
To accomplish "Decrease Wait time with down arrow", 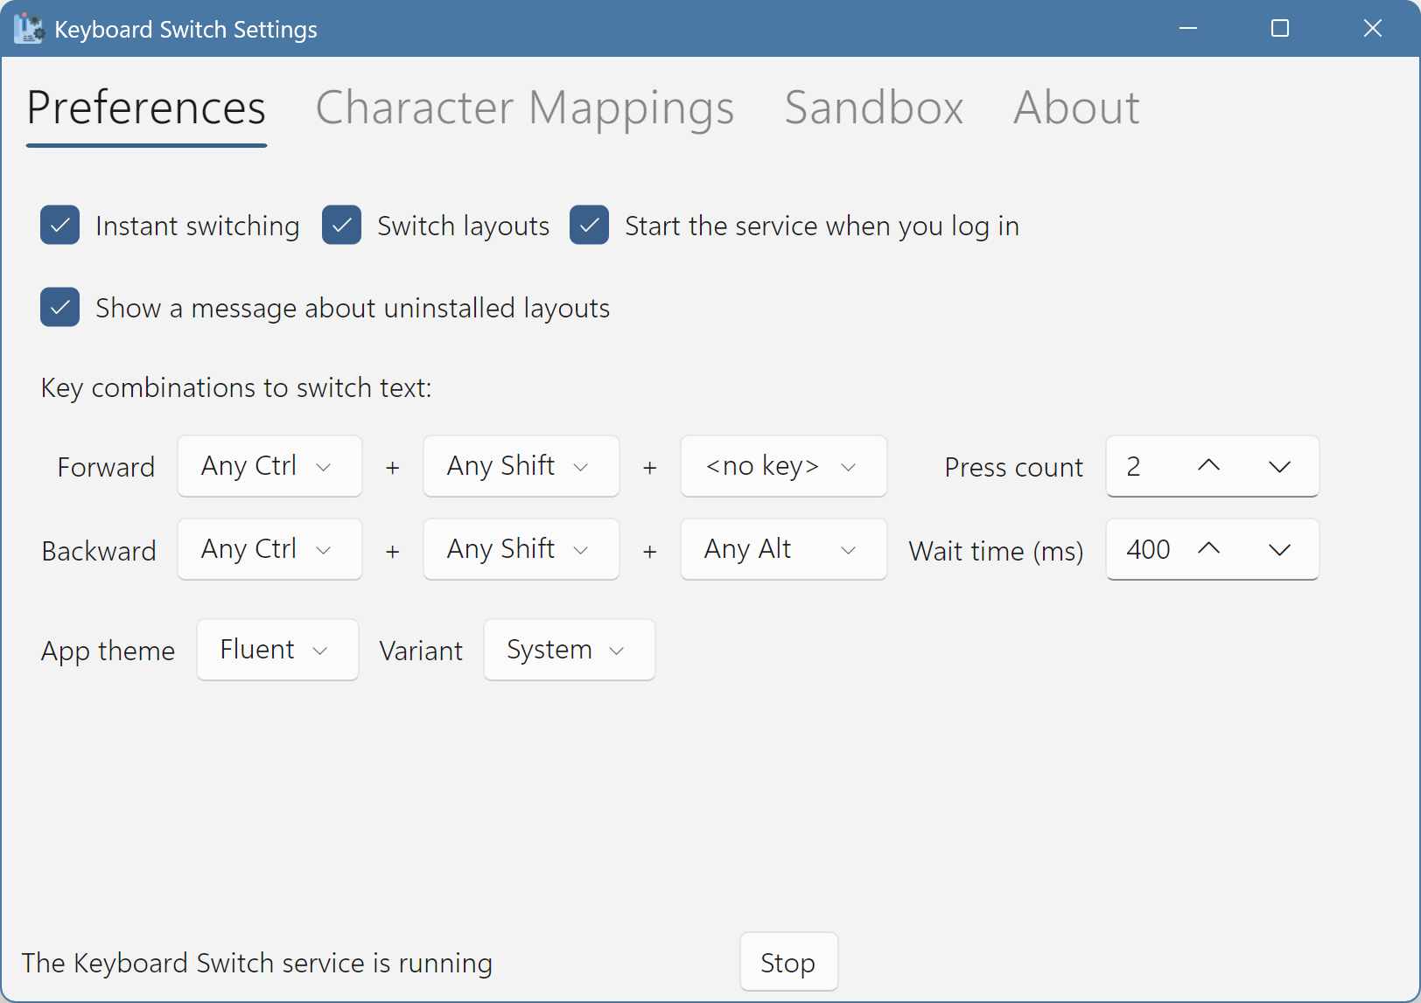I will [1279, 549].
